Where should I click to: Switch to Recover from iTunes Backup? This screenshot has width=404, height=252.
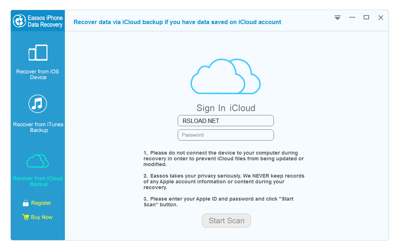coord(38,127)
